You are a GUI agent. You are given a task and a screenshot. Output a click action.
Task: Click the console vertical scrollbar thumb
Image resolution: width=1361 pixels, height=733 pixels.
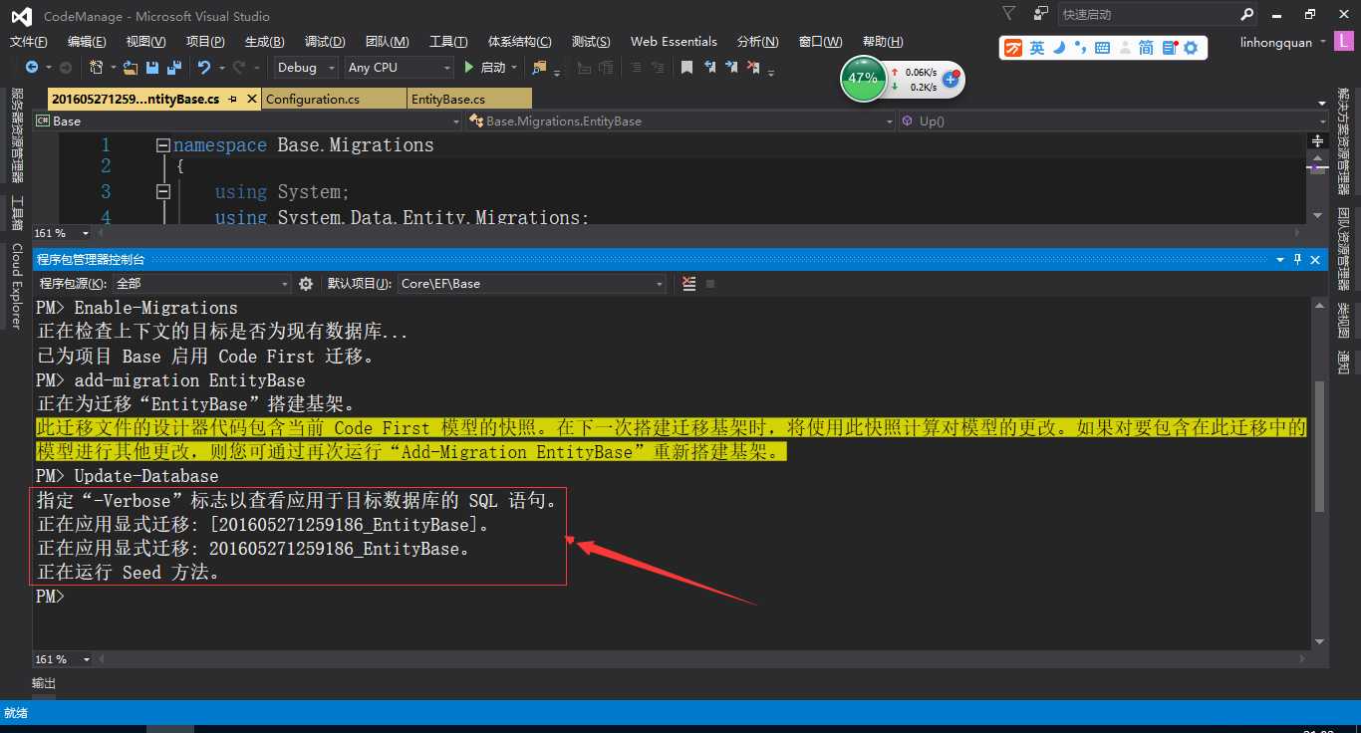point(1320,445)
